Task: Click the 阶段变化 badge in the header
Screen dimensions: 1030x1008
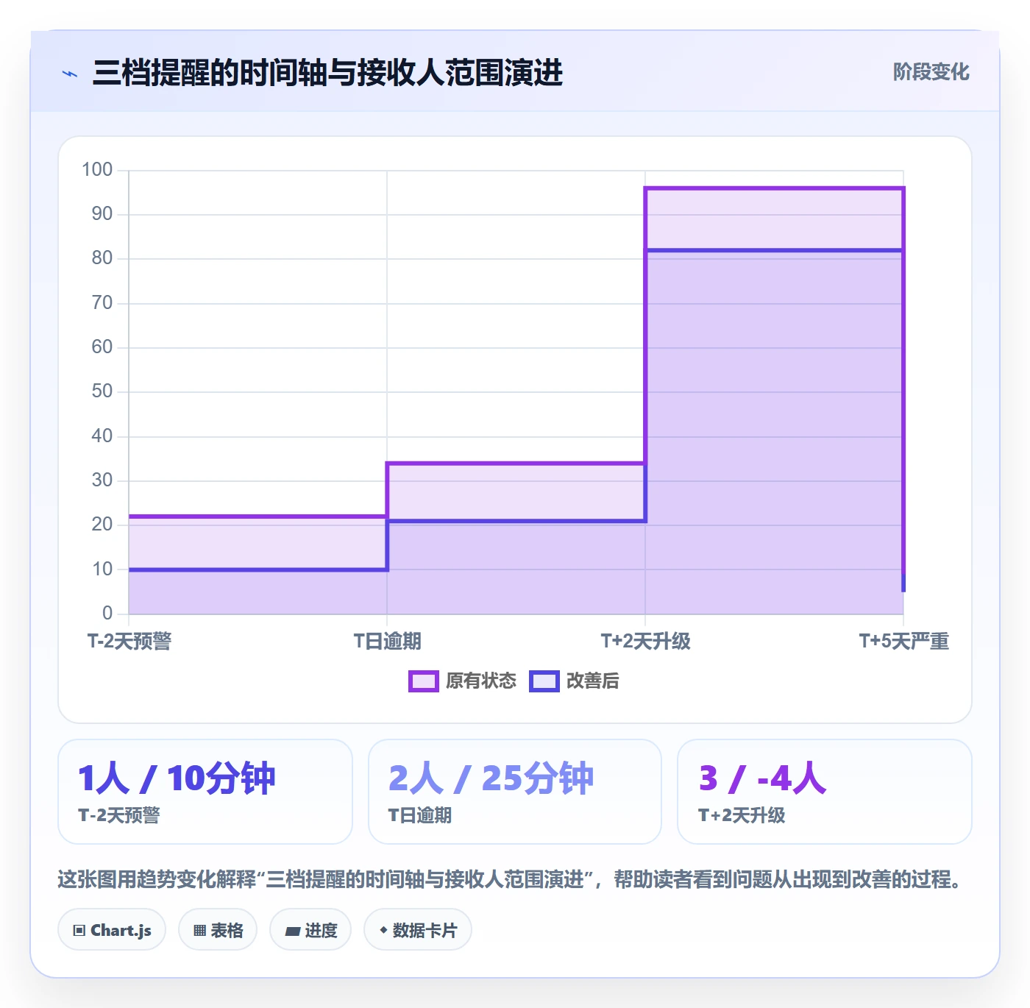Action: point(931,72)
